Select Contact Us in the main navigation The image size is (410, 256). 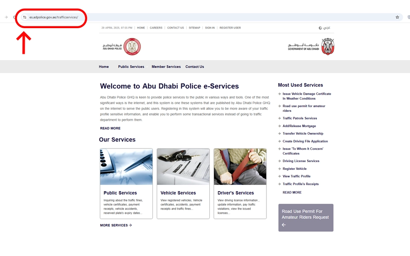click(x=195, y=67)
